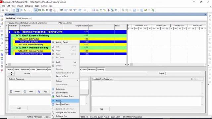Screen dimensions: 212x119
Task: Switch to the WBS tab
Action: [x=19, y=19]
